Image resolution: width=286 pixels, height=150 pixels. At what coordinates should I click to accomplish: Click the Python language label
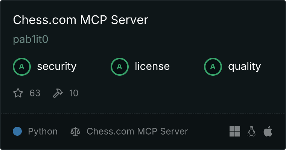click(x=43, y=132)
